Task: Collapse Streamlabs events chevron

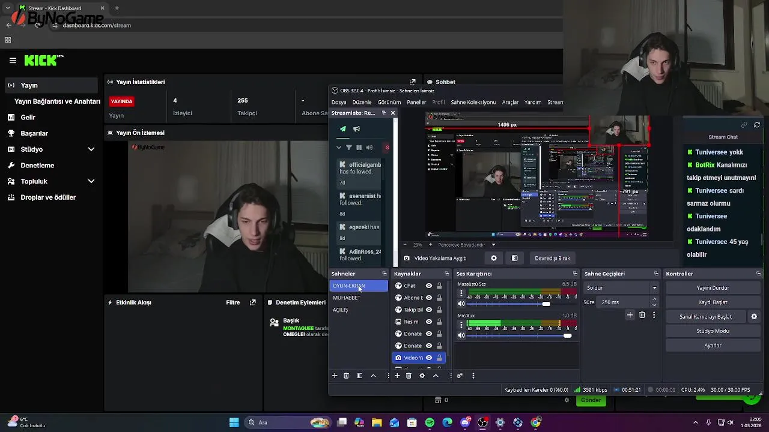Action: (x=339, y=148)
